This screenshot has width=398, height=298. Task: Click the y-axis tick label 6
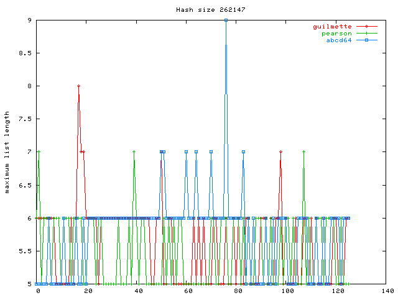pyautogui.click(x=30, y=218)
